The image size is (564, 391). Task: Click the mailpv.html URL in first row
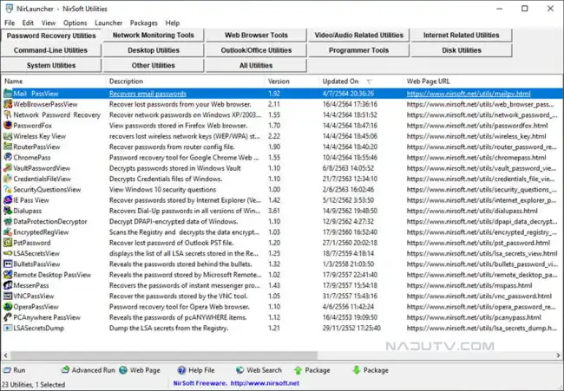click(469, 94)
